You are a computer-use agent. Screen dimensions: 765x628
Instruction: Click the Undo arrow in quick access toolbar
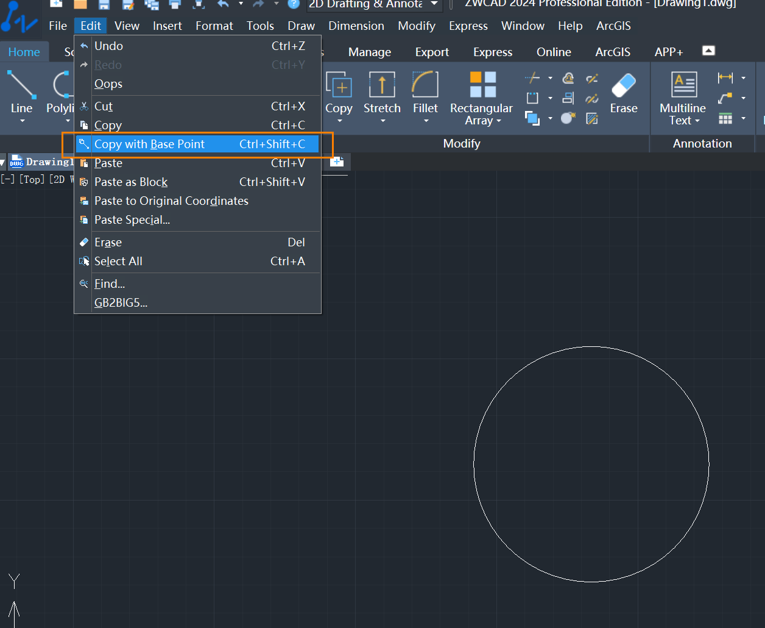[223, 4]
